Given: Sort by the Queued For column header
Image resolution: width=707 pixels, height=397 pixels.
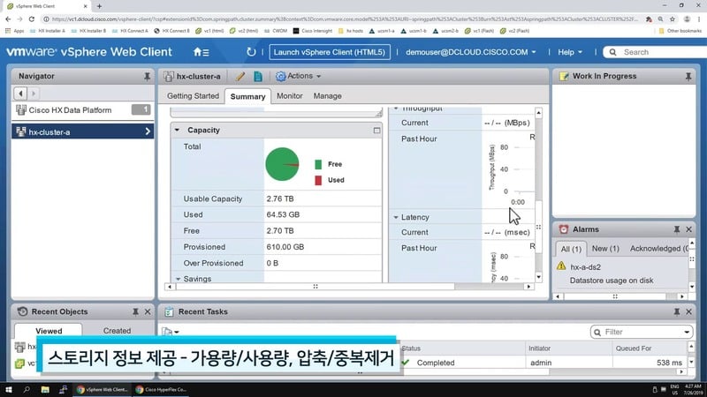Looking at the screenshot, I should (x=633, y=348).
